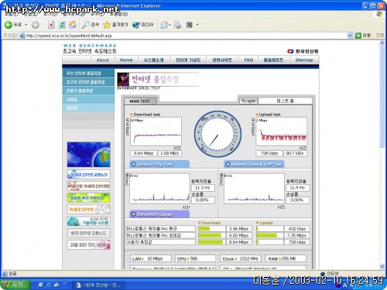The image size is (387, 290).
Task: Expand the address bar dropdown arrow
Action: (350, 36)
